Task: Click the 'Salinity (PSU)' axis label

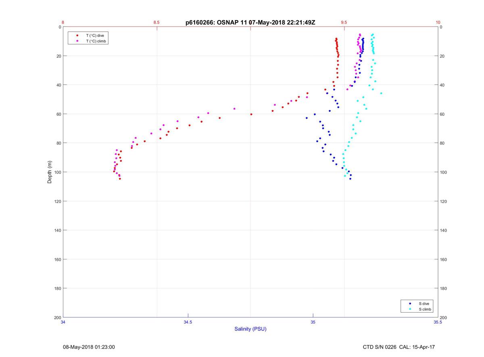Action: click(250, 329)
